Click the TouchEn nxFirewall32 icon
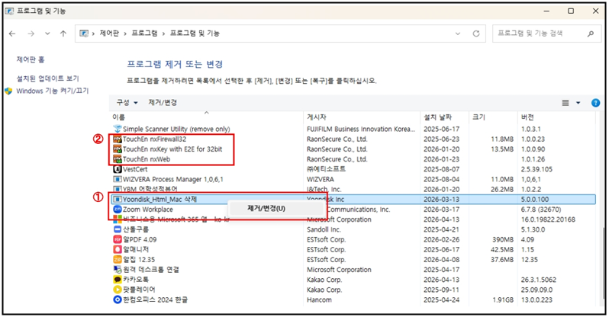This screenshot has width=609, height=317. point(118,139)
